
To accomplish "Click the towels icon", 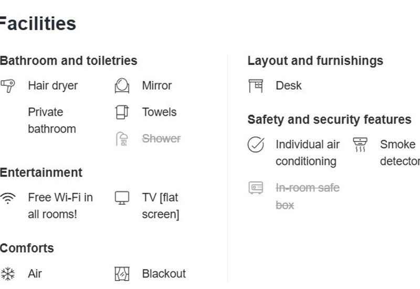I will coord(122,112).
